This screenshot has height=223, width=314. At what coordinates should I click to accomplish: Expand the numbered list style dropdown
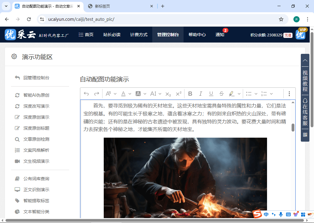[x=271, y=94]
